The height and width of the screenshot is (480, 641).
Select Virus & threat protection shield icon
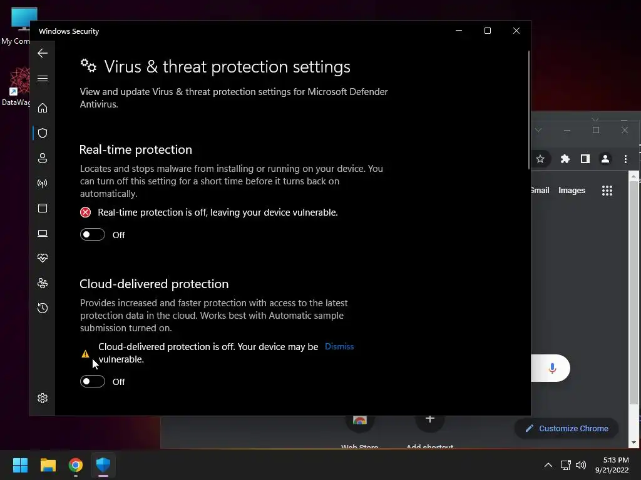tap(43, 133)
